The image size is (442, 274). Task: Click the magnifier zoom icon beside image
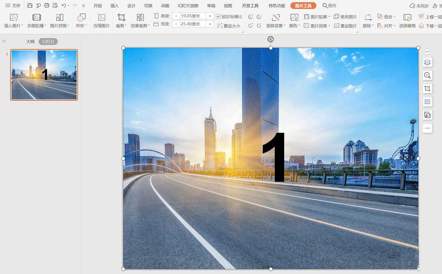tap(427, 76)
